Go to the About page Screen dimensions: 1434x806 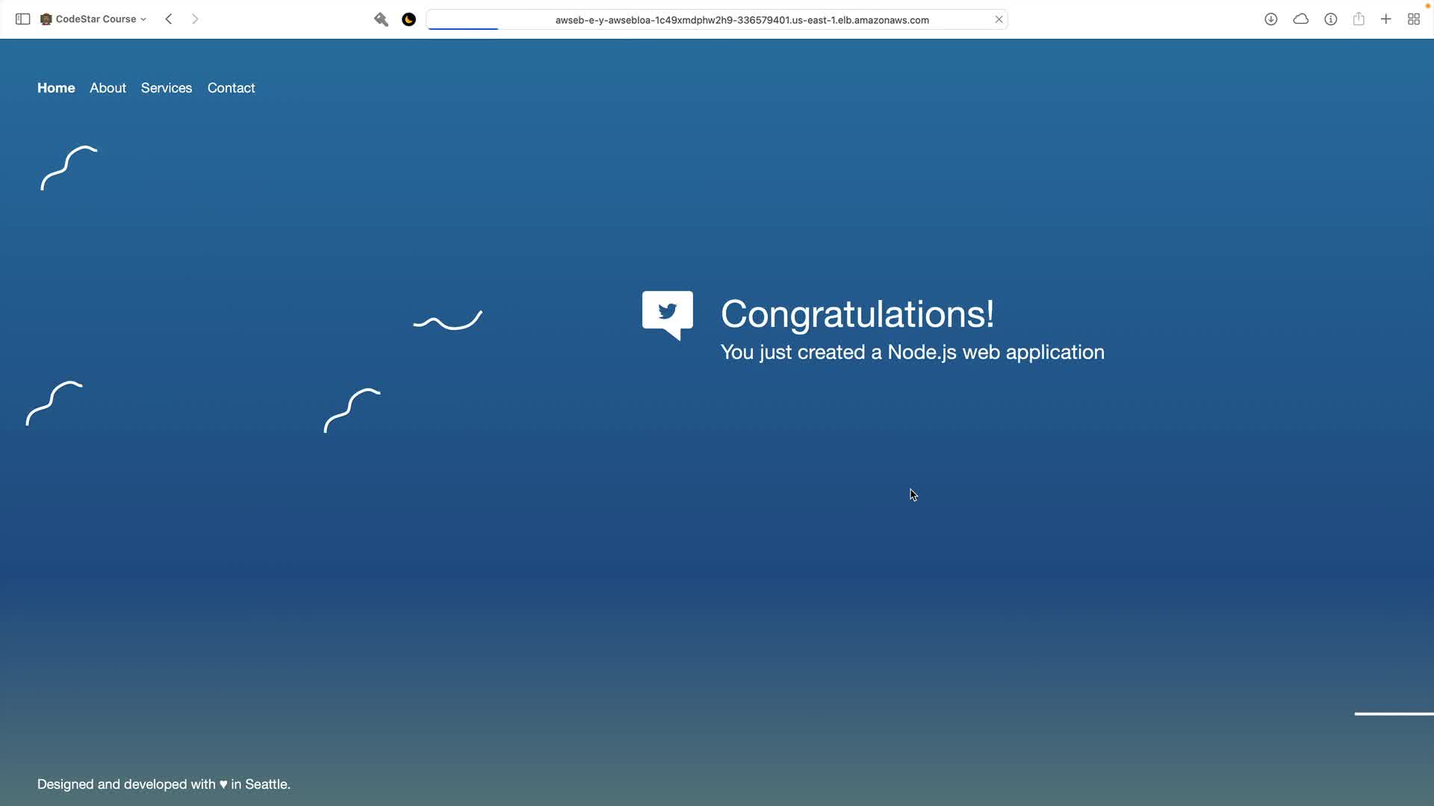[108, 88]
